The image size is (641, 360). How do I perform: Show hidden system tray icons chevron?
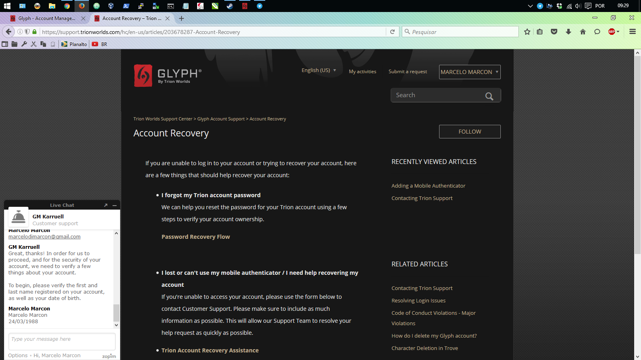tap(530, 6)
